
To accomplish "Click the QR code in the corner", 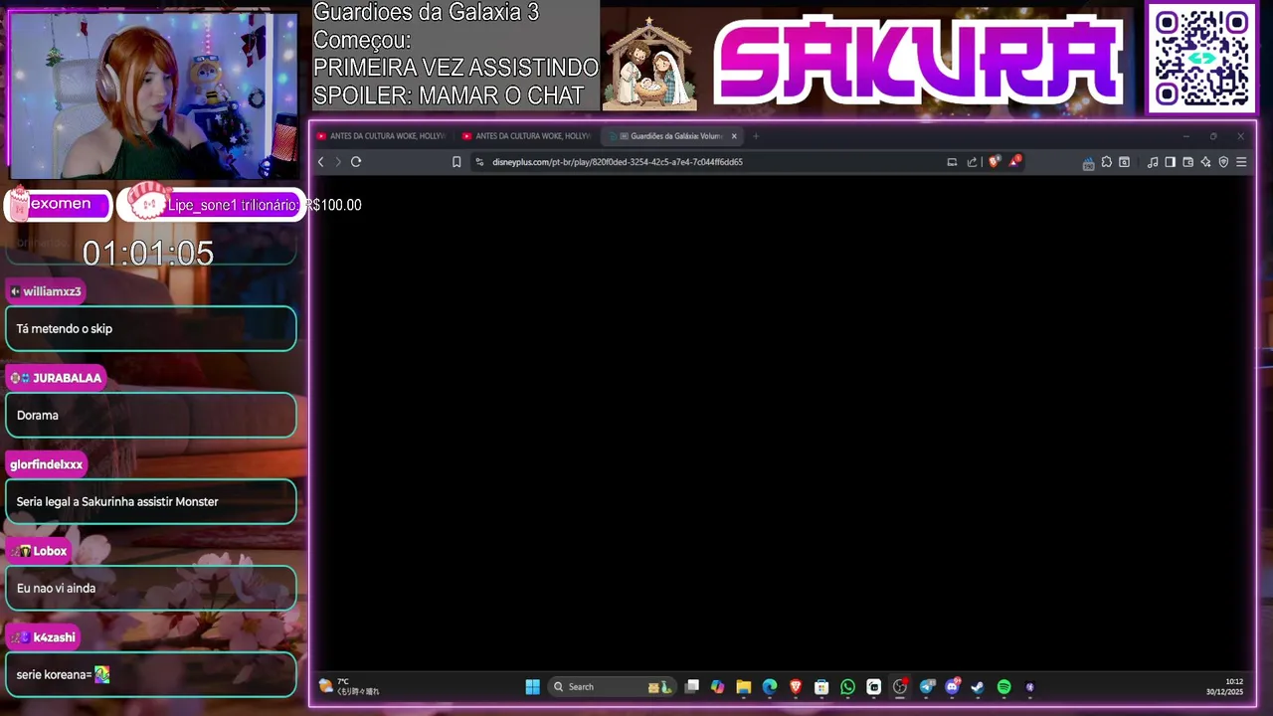I will point(1201,59).
